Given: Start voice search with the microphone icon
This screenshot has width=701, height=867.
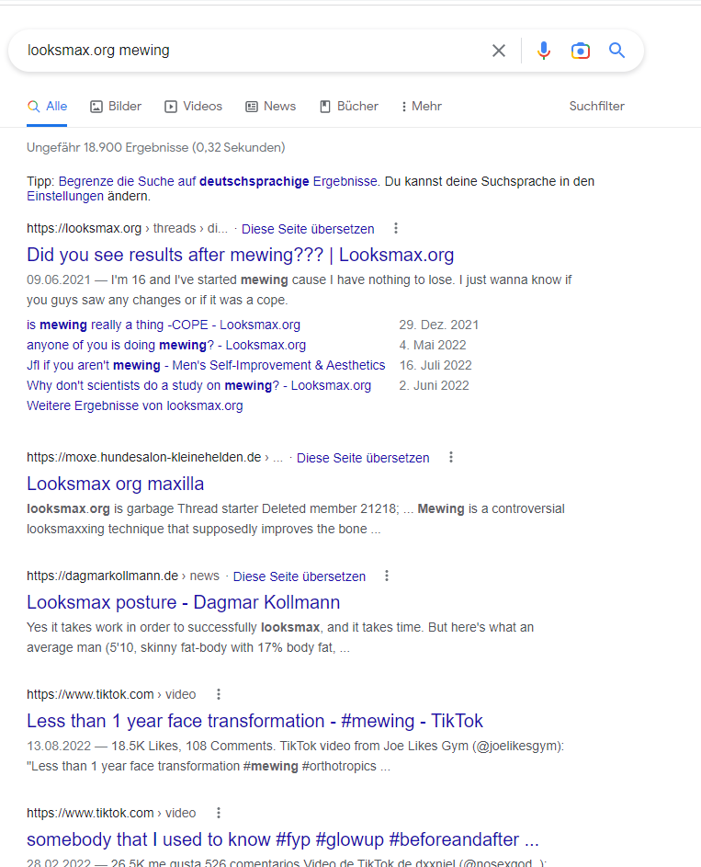Looking at the screenshot, I should click(544, 51).
